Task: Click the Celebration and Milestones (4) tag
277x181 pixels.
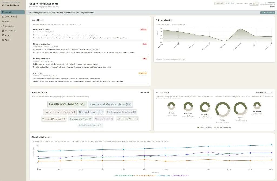Action: 90,125
